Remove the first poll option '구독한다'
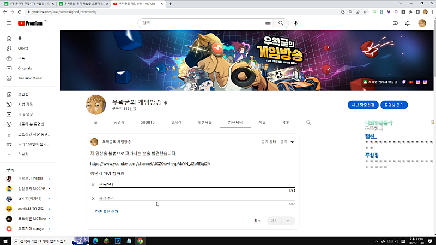The height and width of the screenshot is (245, 436). pos(93,185)
